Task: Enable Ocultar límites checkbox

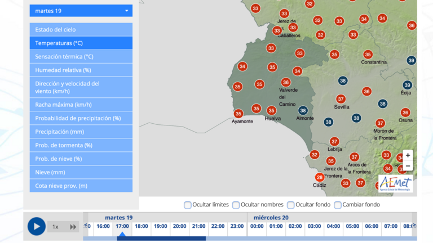Action: coord(188,205)
